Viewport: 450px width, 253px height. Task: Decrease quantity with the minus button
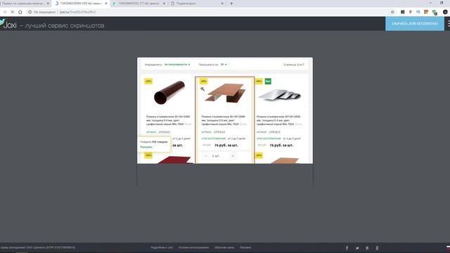(206, 156)
